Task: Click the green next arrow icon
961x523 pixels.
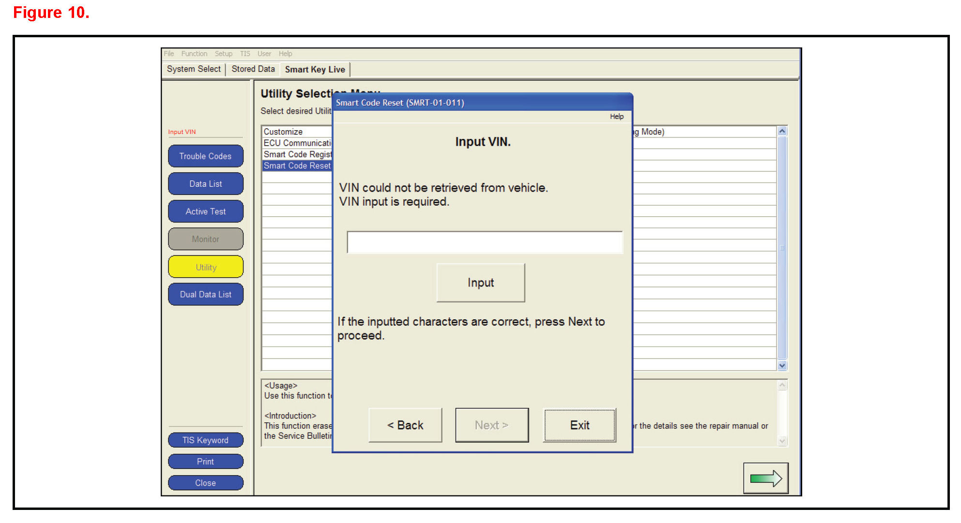Action: coord(765,478)
